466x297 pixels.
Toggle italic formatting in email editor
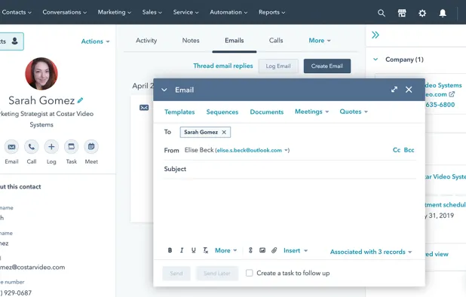click(x=182, y=250)
